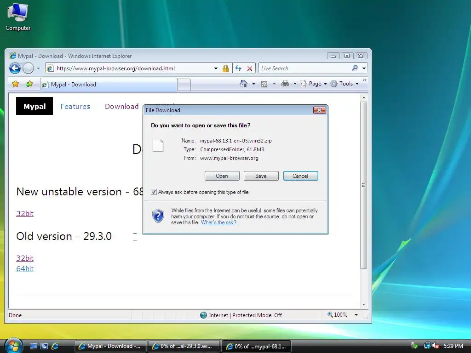The width and height of the screenshot is (471, 353).
Task: Click the RSS Feeds icon
Action: click(x=264, y=84)
